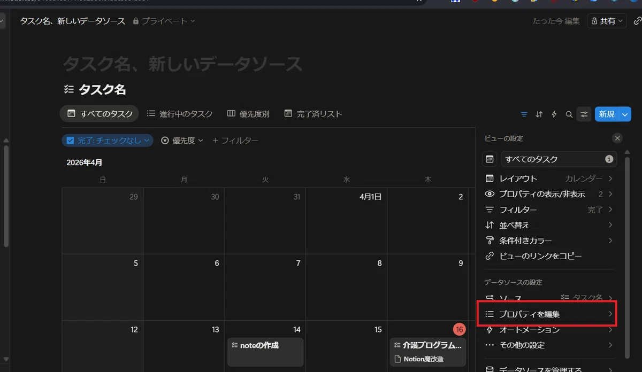Switch to the 進行中のタスク tab
The width and height of the screenshot is (642, 372).
pos(180,114)
